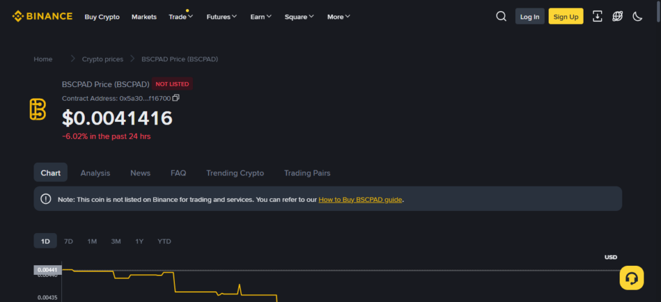Screen dimensions: 661x302
Task: Click the note info icon
Action: click(46, 199)
